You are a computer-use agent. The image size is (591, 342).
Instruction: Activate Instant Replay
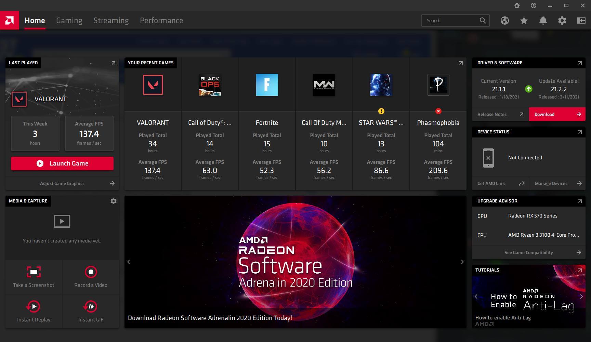click(x=34, y=307)
